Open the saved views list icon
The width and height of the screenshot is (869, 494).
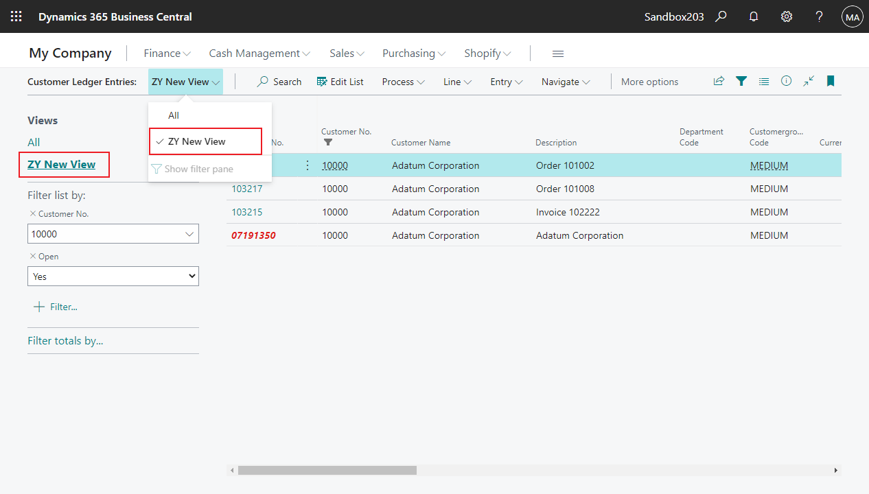coord(764,81)
